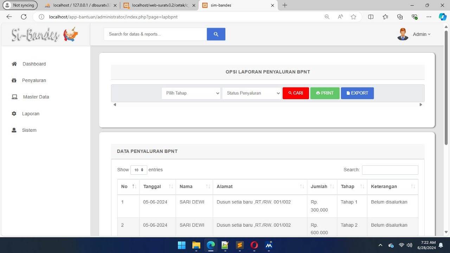Click the Master Data laptop icon
The image size is (450, 253).
pyautogui.click(x=14, y=97)
